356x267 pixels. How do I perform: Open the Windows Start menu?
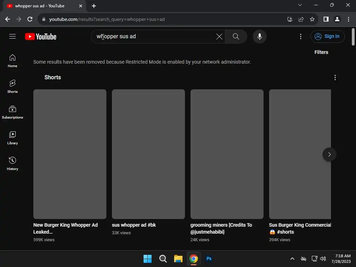click(x=147, y=259)
